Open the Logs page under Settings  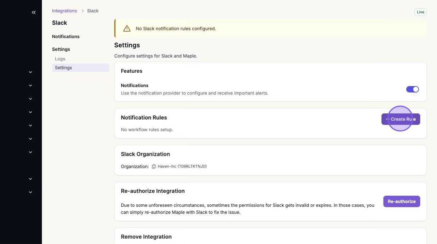tap(60, 59)
